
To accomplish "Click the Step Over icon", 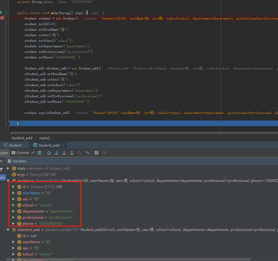I will (49, 152).
